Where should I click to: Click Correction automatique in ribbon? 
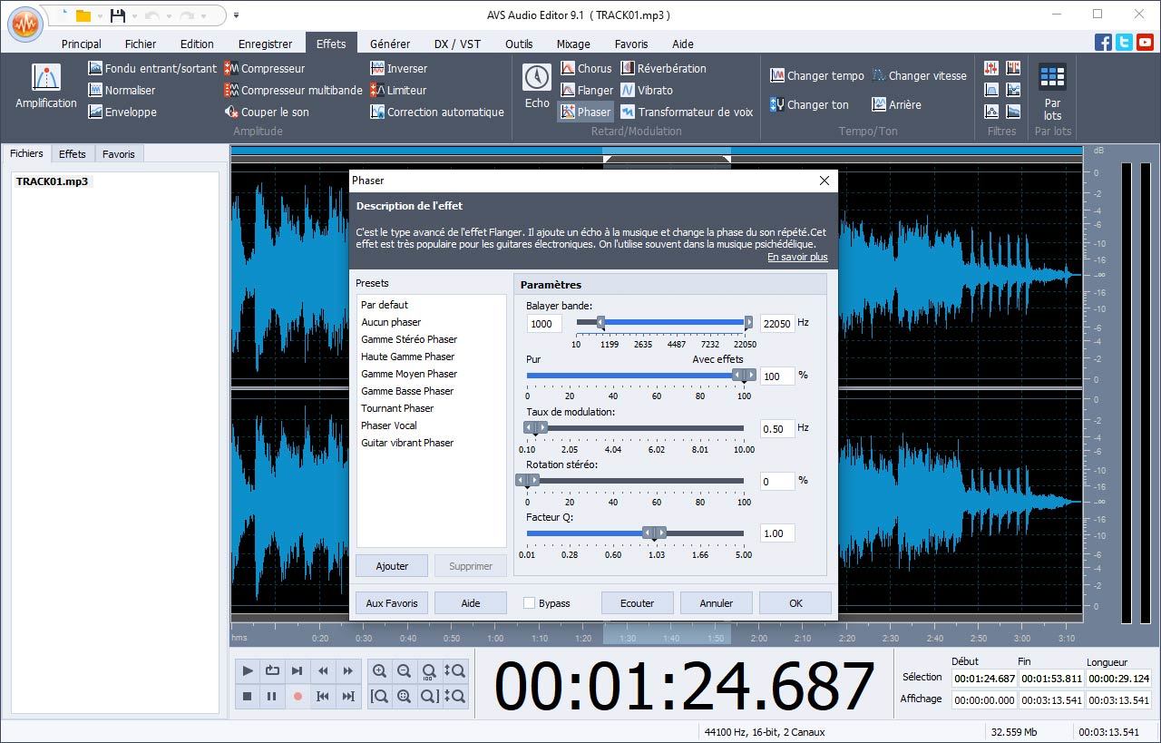coord(436,112)
